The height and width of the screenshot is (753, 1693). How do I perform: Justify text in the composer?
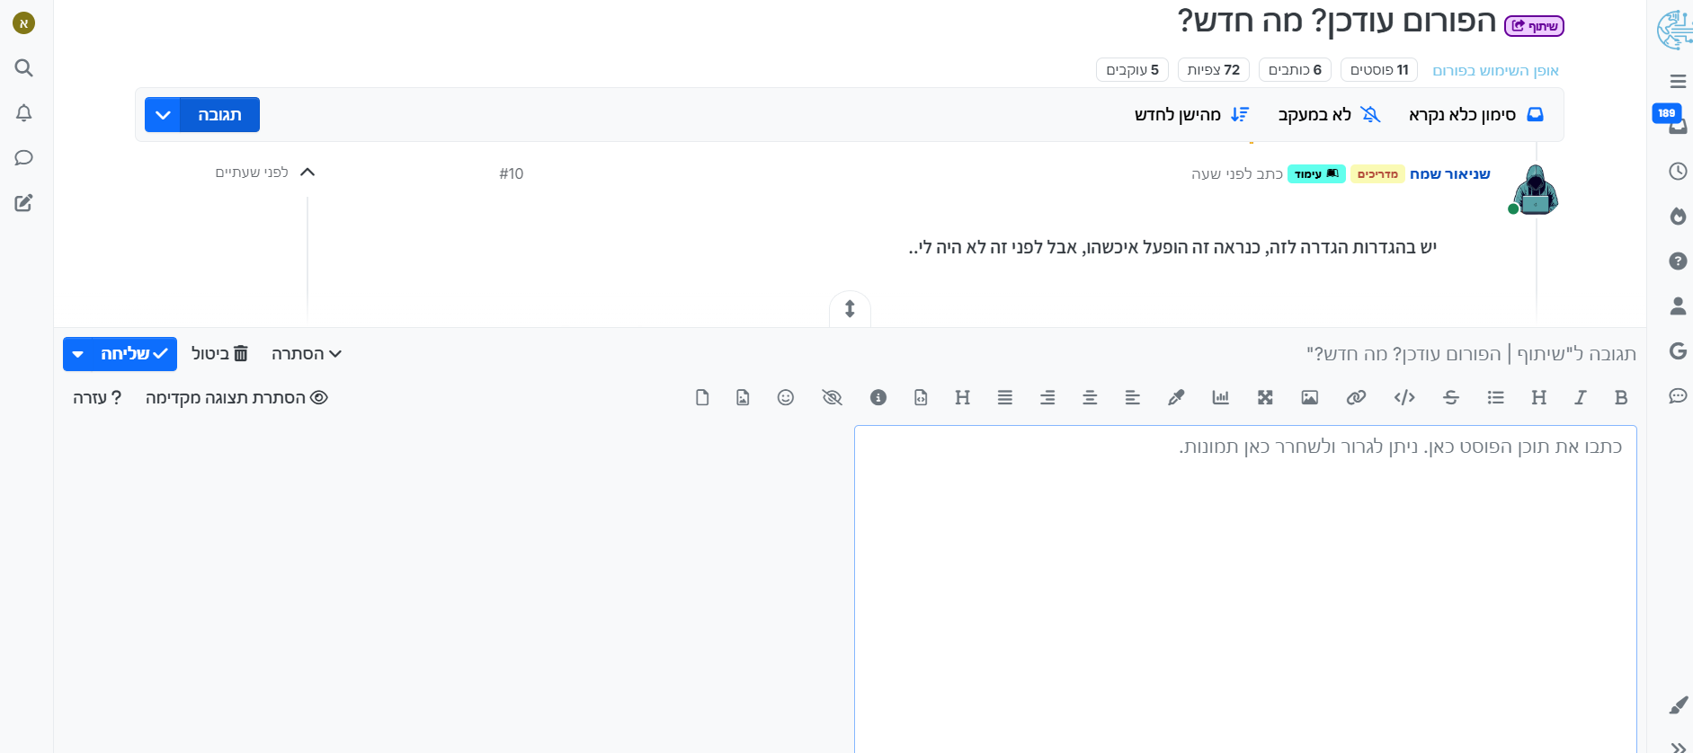click(x=1005, y=397)
